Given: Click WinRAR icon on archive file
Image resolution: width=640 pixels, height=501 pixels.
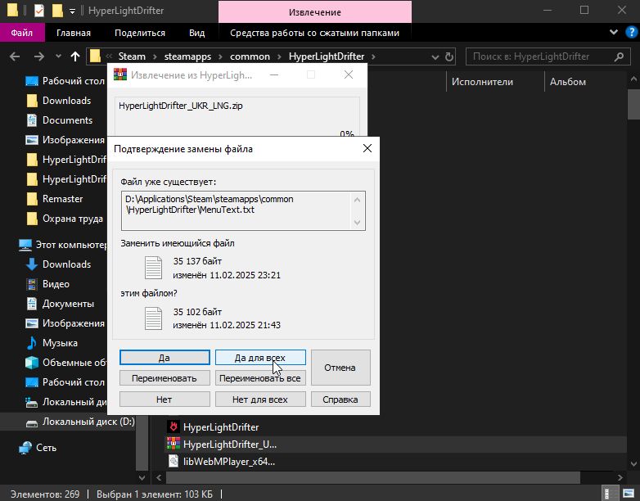Looking at the screenshot, I should (173, 444).
